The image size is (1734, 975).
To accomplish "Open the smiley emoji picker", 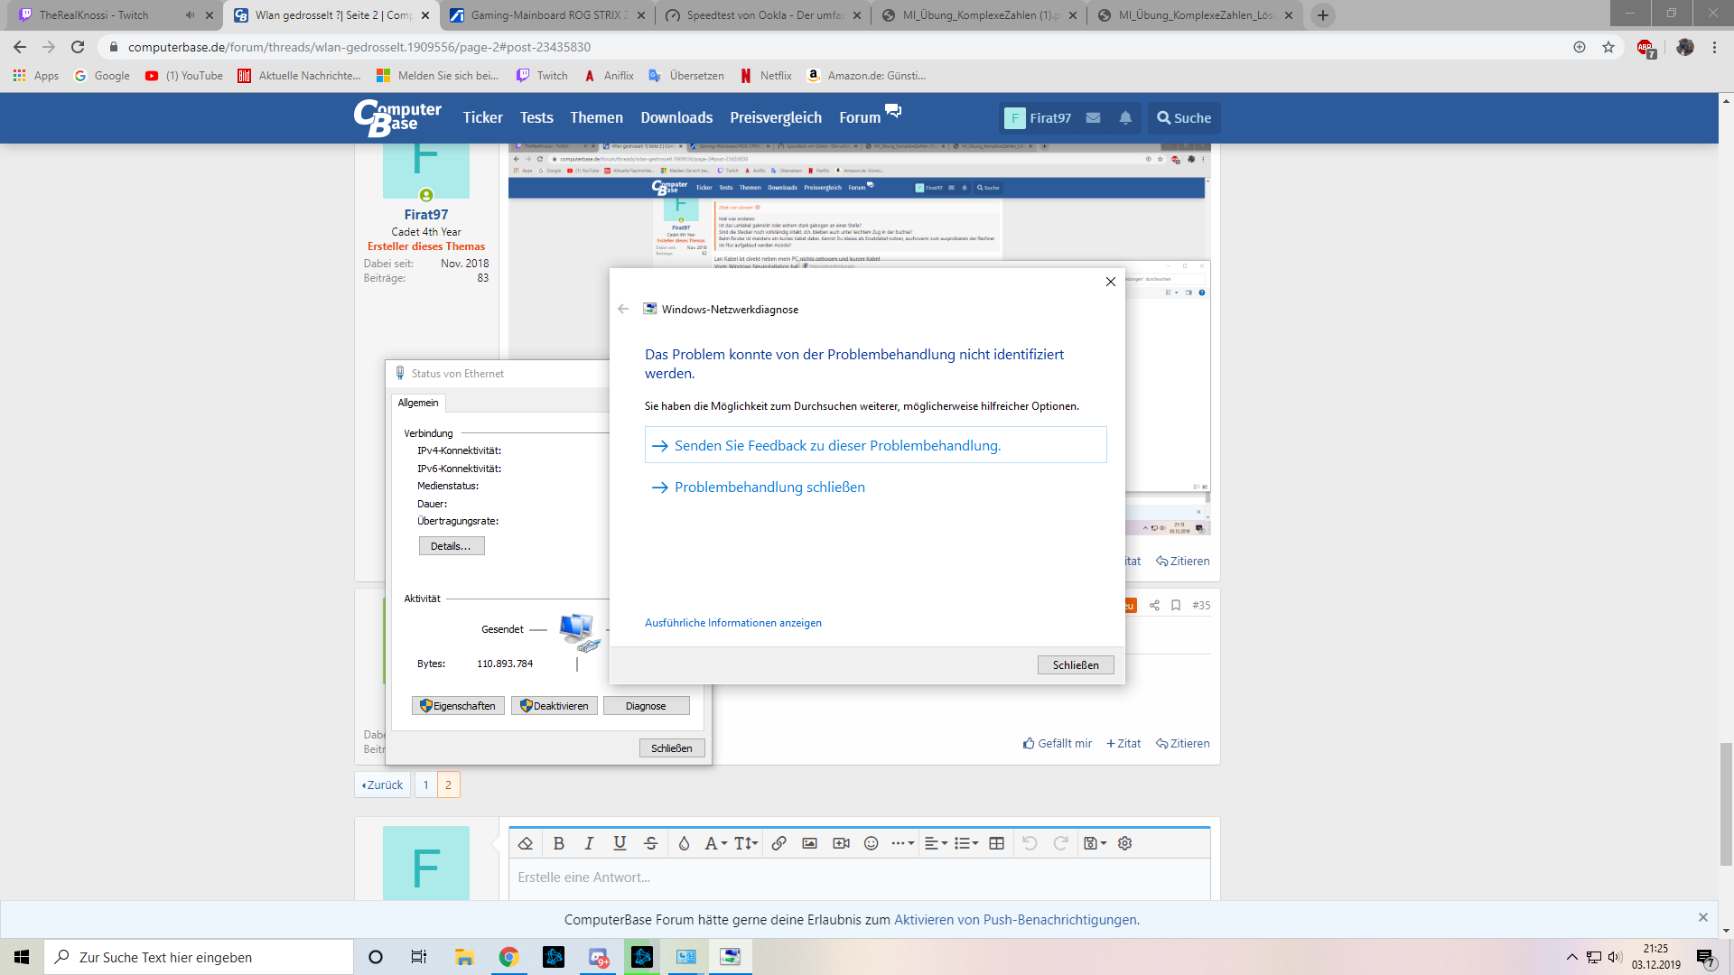I will pyautogui.click(x=871, y=843).
